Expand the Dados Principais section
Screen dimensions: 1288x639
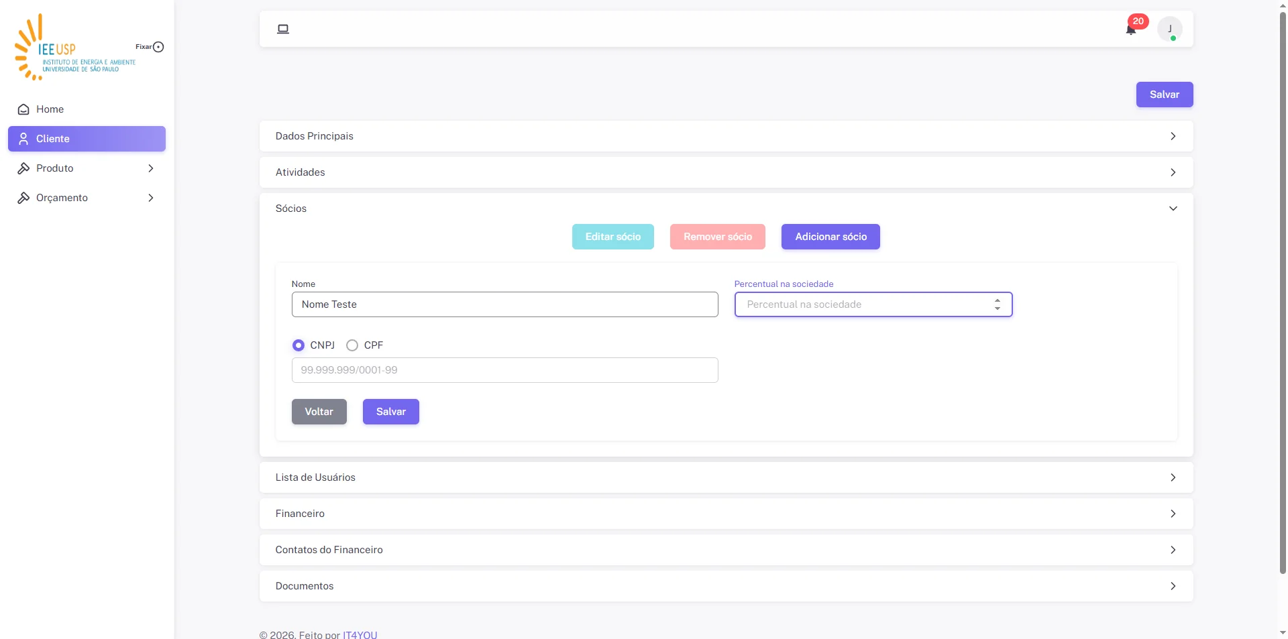click(727, 136)
